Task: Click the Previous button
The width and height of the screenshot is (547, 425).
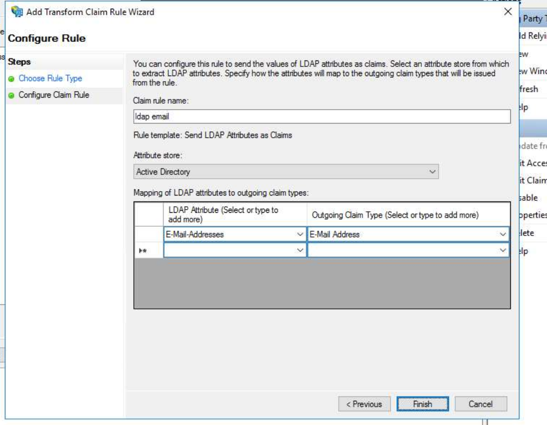Action: point(364,404)
